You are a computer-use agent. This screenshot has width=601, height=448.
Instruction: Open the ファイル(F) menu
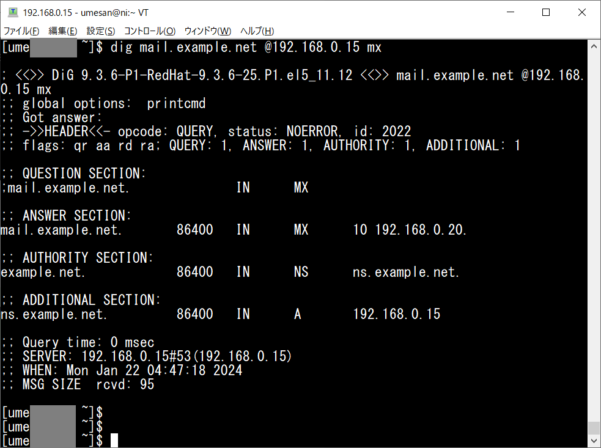(21, 31)
